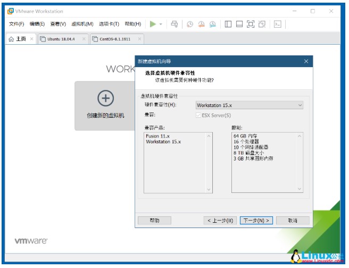The height and width of the screenshot is (268, 349).
Task: Click the down arrow of 限制 list scrollbar
Action: pyautogui.click(x=300, y=189)
